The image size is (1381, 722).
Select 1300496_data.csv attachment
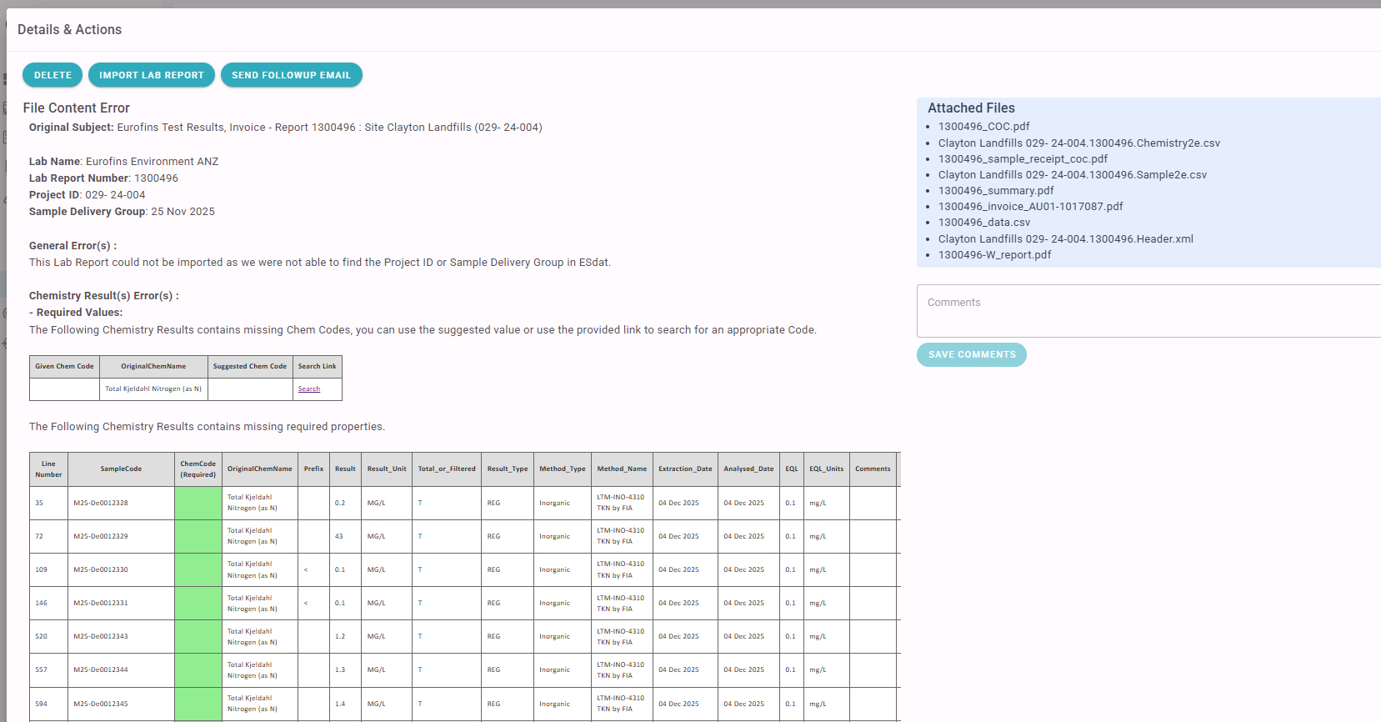point(984,223)
